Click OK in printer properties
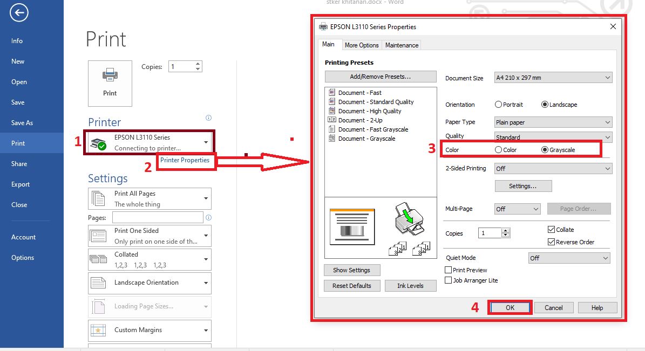 [x=510, y=307]
